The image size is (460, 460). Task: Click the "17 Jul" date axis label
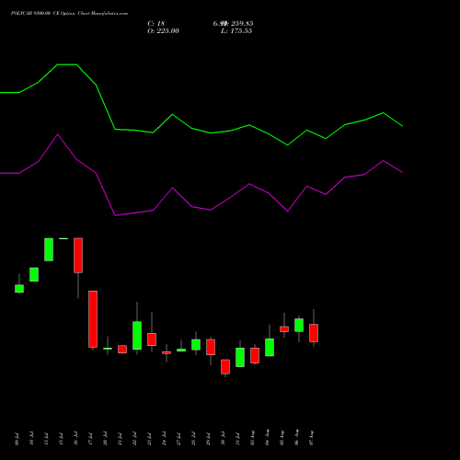[x=90, y=439]
